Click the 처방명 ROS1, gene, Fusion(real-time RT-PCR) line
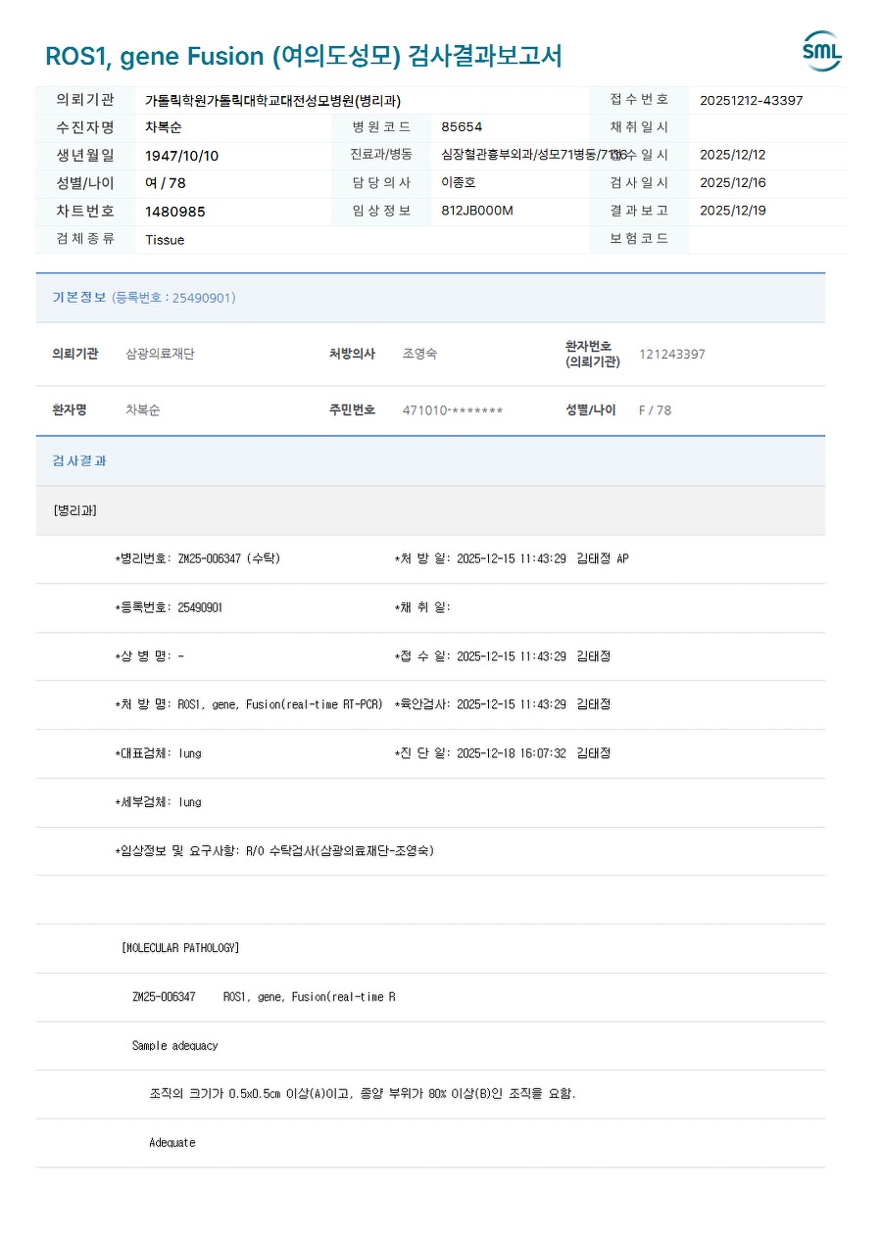Screen dimensions: 882x1245 pyautogui.click(x=249, y=704)
